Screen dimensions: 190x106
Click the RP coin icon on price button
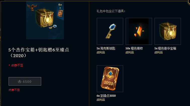point(20,82)
